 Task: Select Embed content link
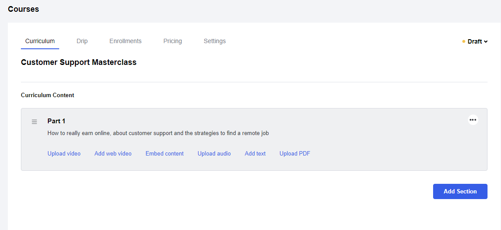[165, 153]
